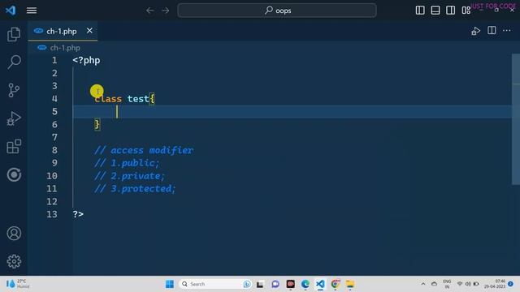Screen dimensions: 520x292
Task: Click line number 7 in the gutter
Action: coord(54,137)
